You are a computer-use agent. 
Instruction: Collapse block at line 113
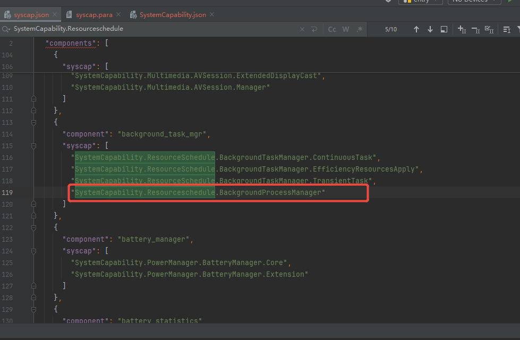(33, 122)
